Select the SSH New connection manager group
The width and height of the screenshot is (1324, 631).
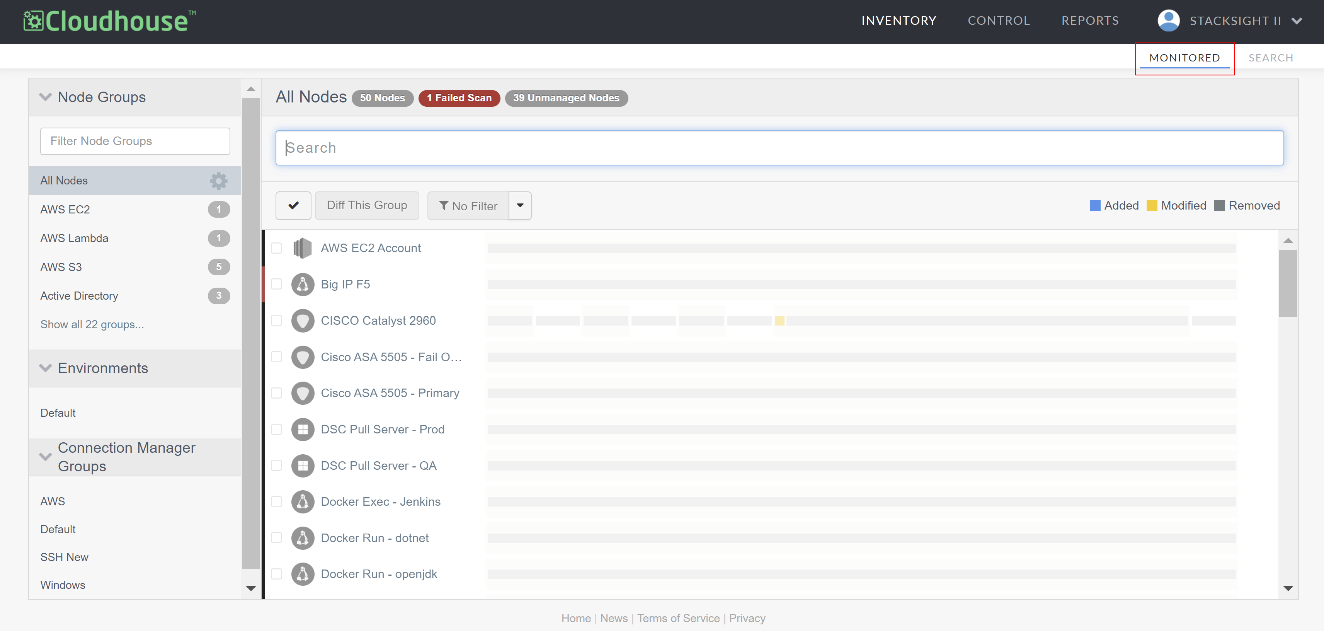coord(64,557)
